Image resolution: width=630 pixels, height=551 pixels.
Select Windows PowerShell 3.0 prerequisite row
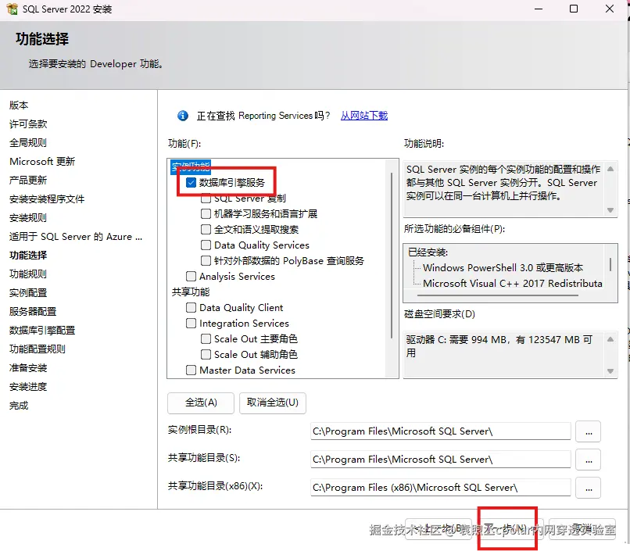503,268
